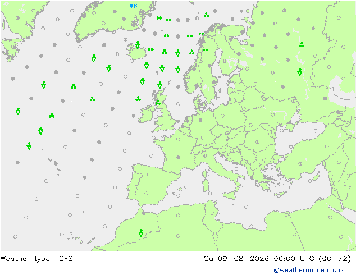The width and height of the screenshot is (356, 275).
Task: Click the 'GFS' model label
Action: pos(66,258)
